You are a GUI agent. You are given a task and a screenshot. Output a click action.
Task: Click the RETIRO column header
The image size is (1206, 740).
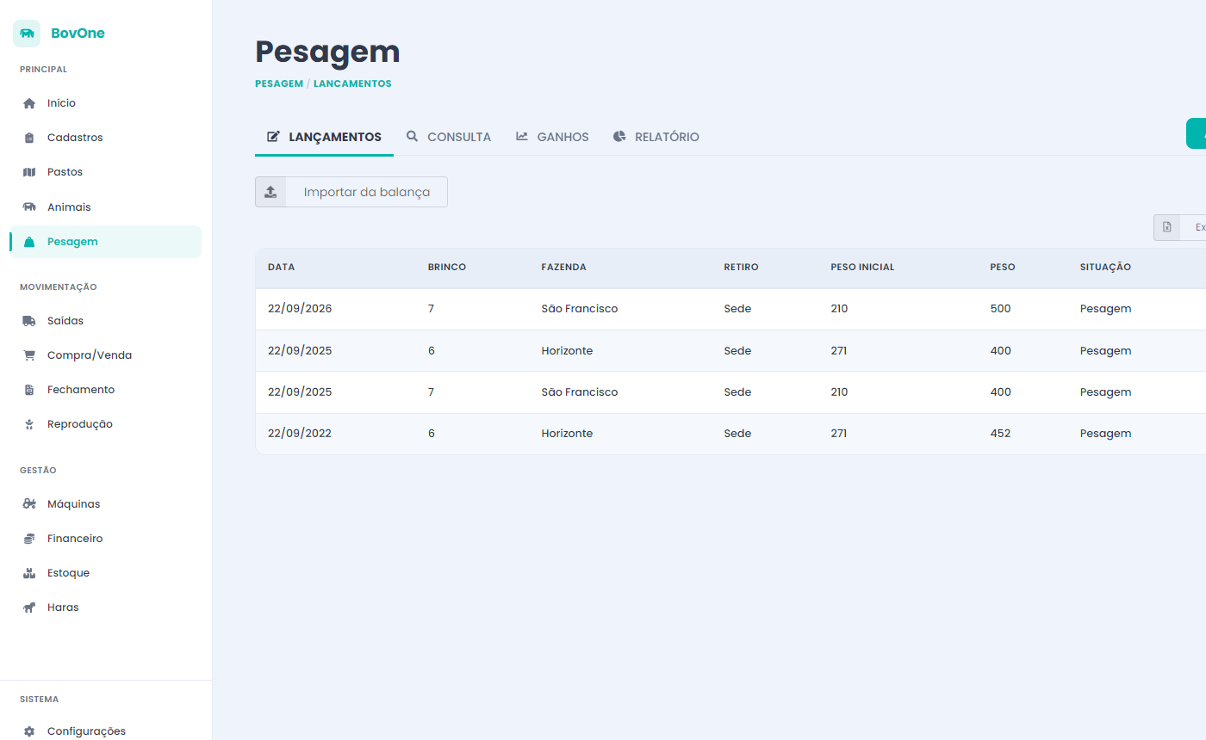[741, 267]
